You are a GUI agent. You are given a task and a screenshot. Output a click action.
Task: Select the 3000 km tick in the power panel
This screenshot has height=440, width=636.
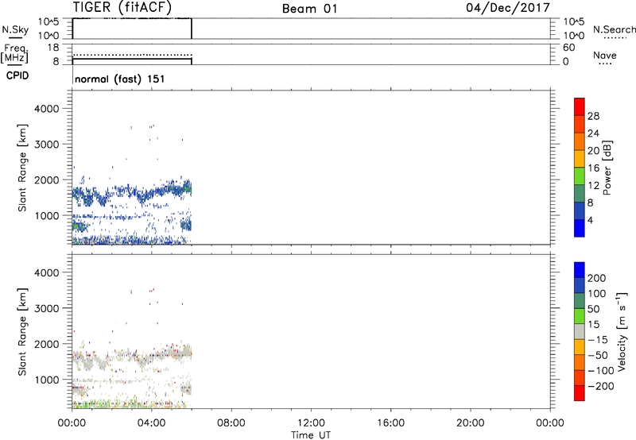click(47, 145)
